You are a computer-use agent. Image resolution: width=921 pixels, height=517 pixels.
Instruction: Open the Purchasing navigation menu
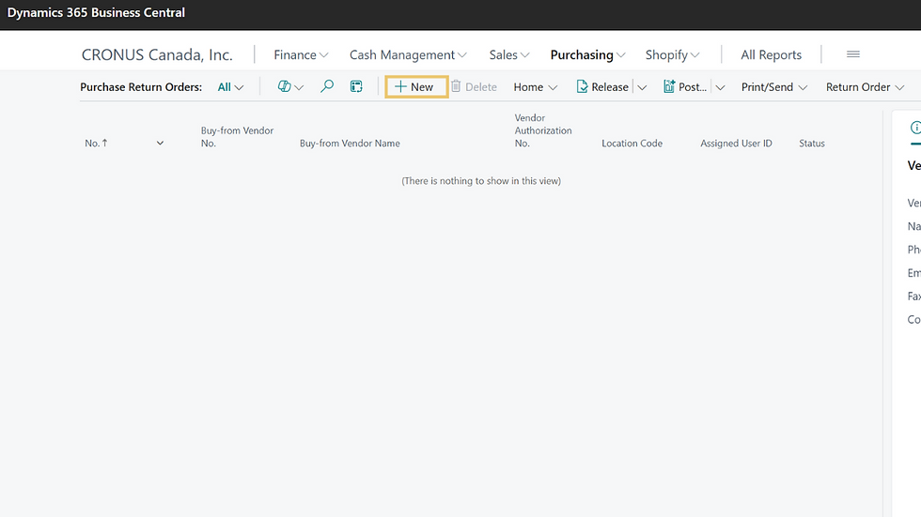click(x=587, y=54)
